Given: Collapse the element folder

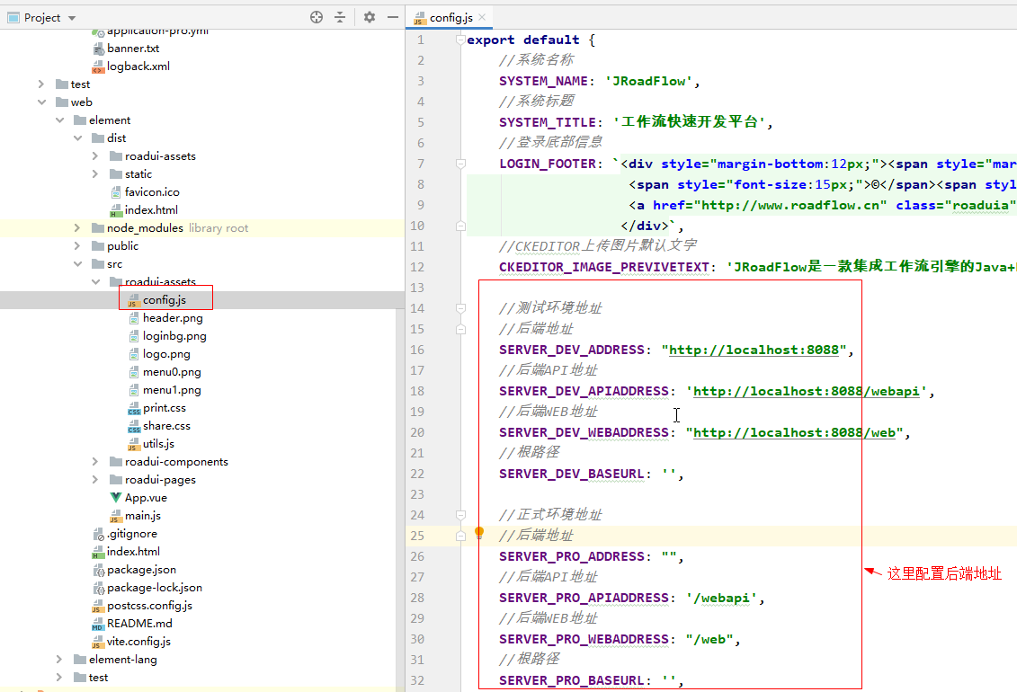Looking at the screenshot, I should pyautogui.click(x=59, y=120).
